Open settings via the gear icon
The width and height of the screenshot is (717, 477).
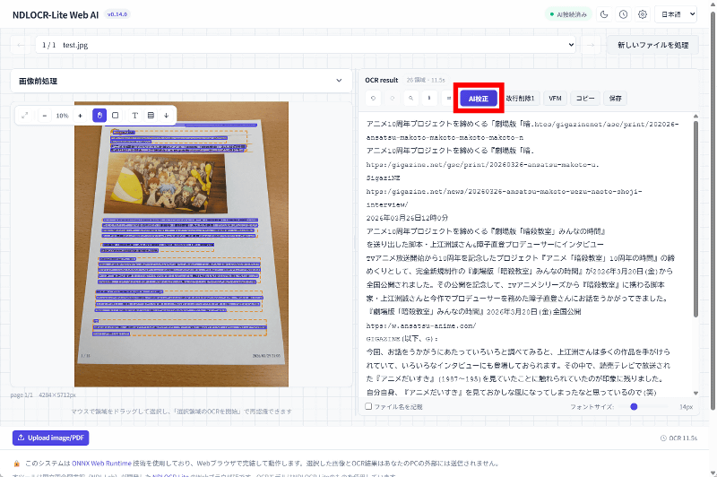[643, 14]
